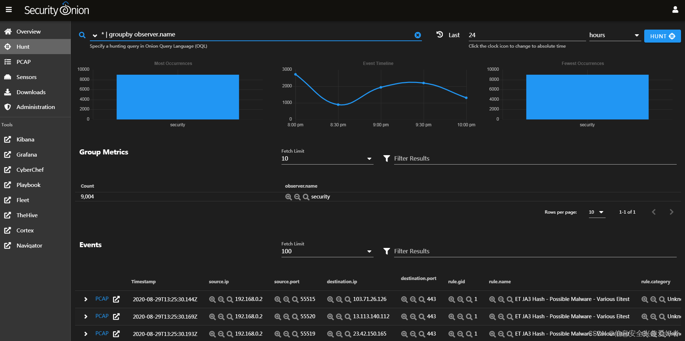Expand event row at 13:25:30.193Z
685x341 pixels.
(86, 334)
